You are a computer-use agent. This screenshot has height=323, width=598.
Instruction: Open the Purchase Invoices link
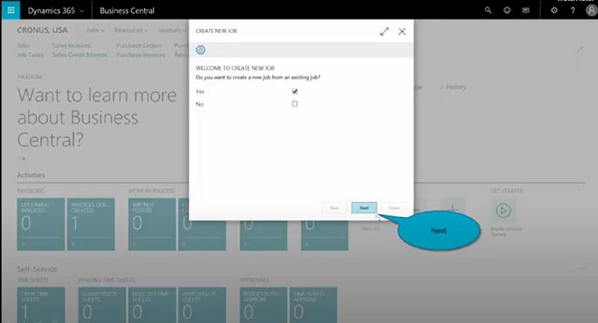[x=141, y=54]
